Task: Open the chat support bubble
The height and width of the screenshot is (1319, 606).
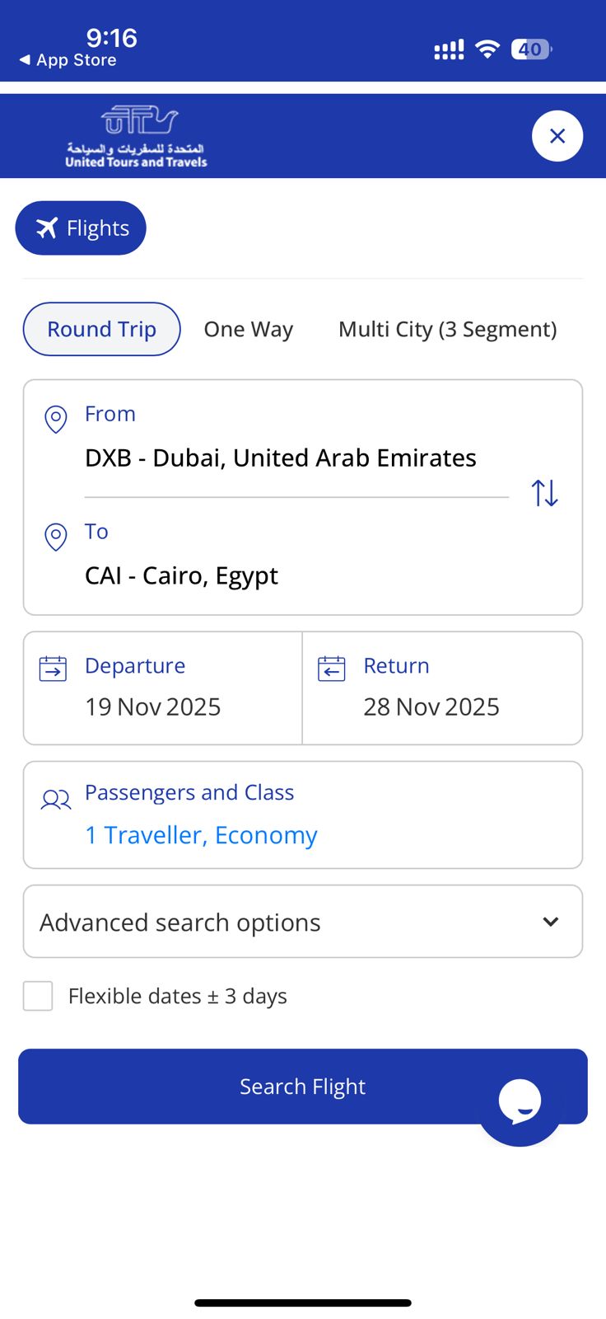Action: pos(520,1102)
